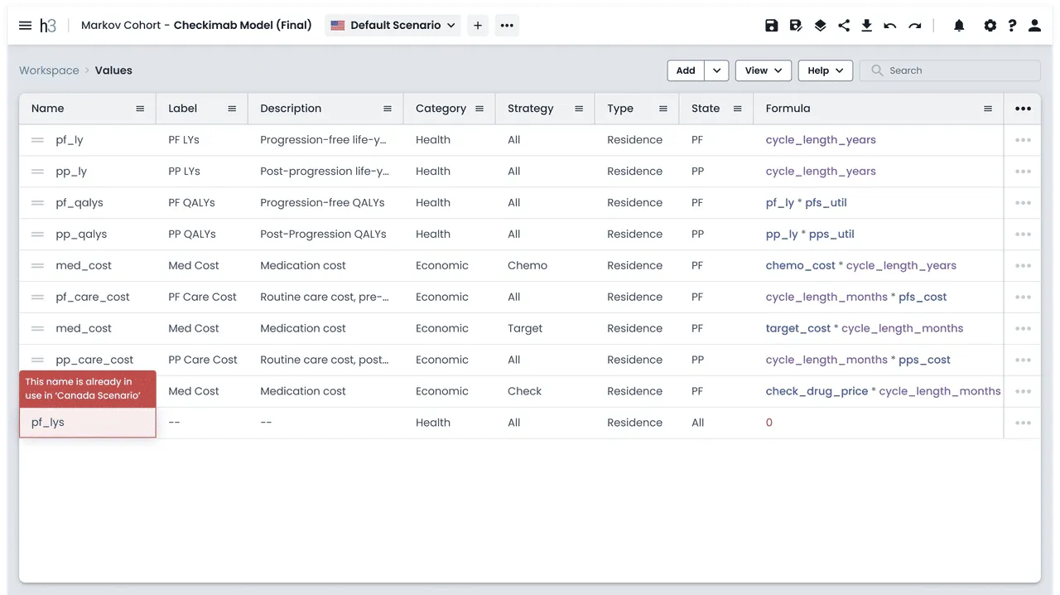This screenshot has width=1060, height=595.
Task: Click description Post-Progression QALYs
Action: [323, 235]
